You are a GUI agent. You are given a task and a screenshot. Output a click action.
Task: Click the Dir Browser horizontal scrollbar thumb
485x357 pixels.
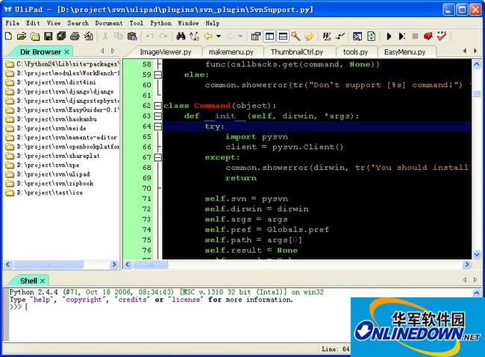coord(48,265)
